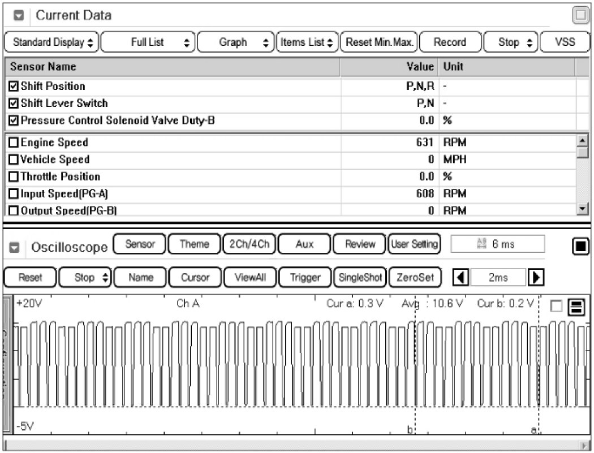
Task: Uncheck the Shift Lever Switch sensor
Action: pos(14,103)
